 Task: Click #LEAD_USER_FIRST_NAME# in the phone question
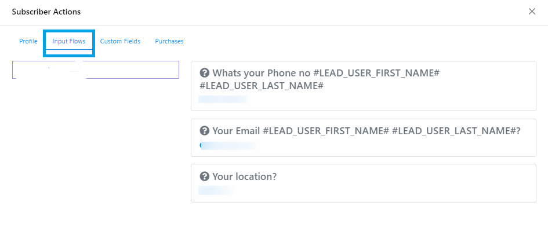click(x=376, y=73)
